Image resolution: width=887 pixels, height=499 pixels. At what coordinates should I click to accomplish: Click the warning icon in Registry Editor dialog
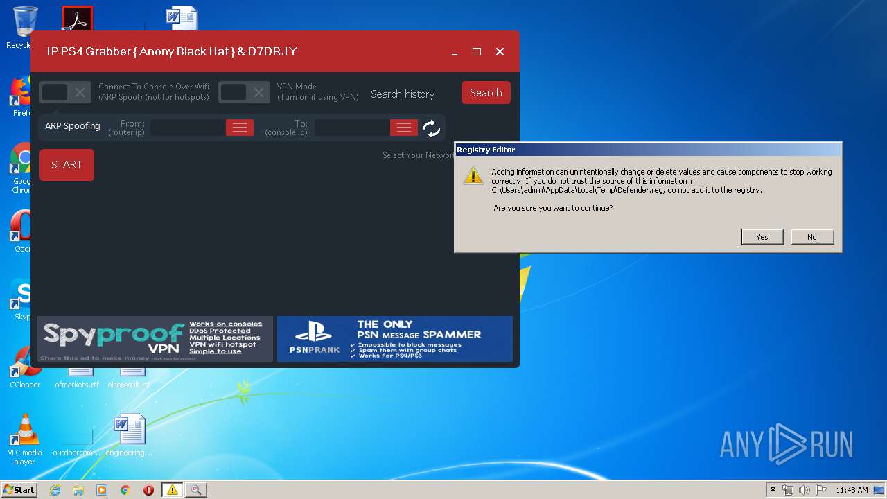(473, 175)
